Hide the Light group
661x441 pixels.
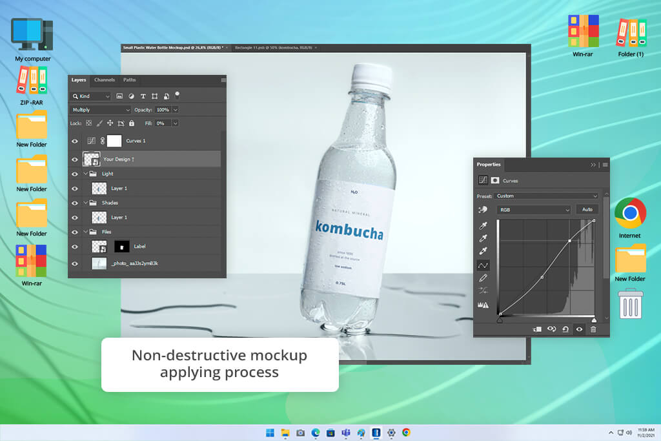pyautogui.click(x=75, y=174)
